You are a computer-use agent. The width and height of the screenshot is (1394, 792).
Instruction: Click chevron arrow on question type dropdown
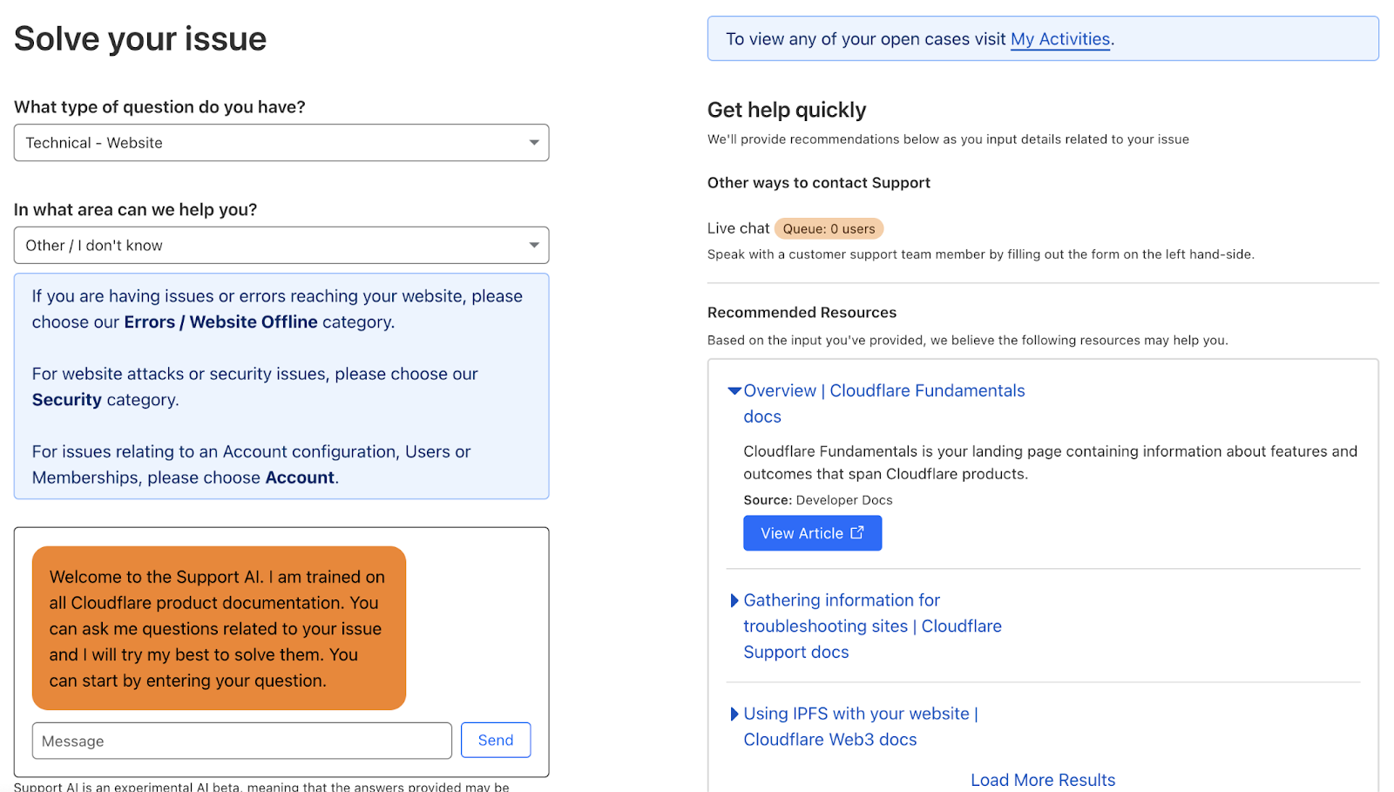(535, 142)
